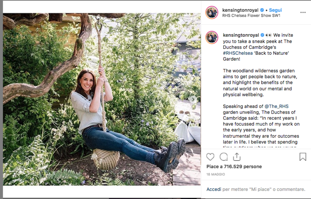Open the 18 MAGGIO post date link
This screenshot has height=199, width=311.
click(x=216, y=174)
